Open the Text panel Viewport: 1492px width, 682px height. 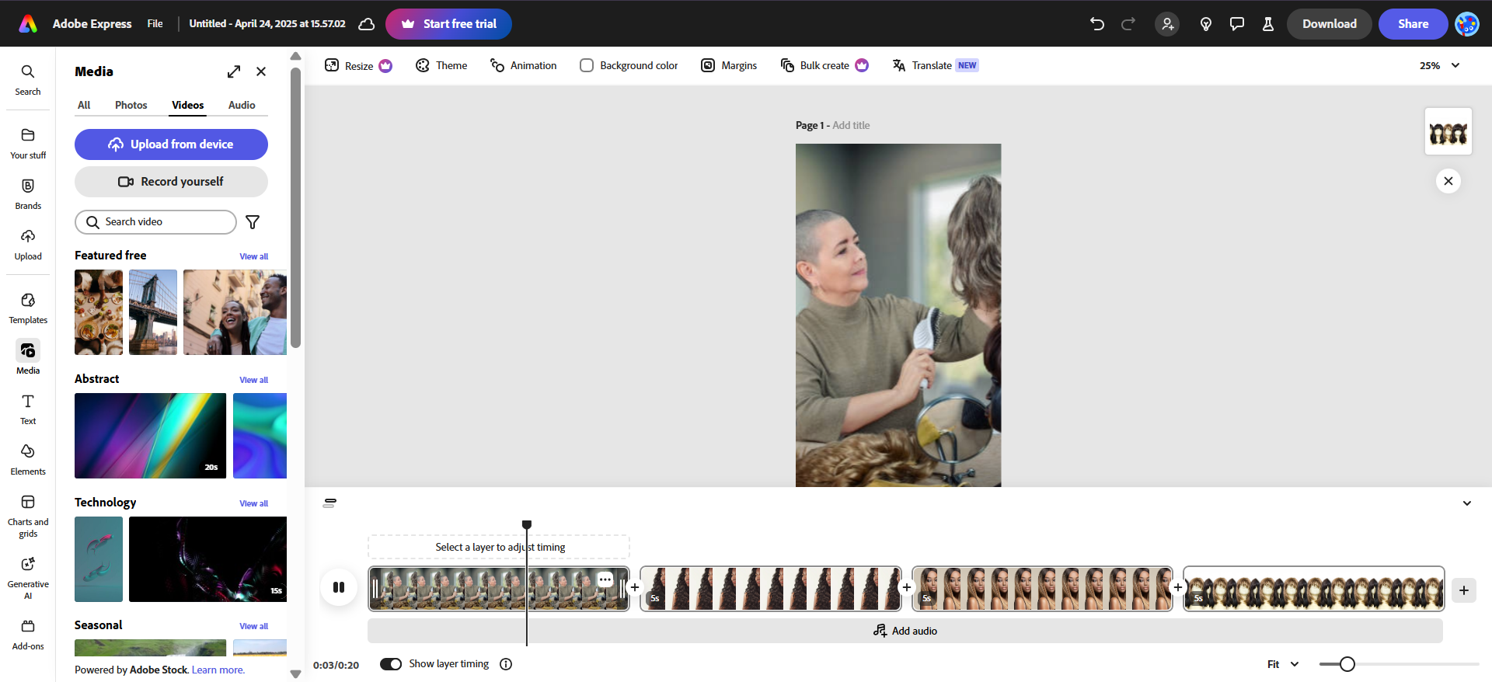pyautogui.click(x=28, y=409)
